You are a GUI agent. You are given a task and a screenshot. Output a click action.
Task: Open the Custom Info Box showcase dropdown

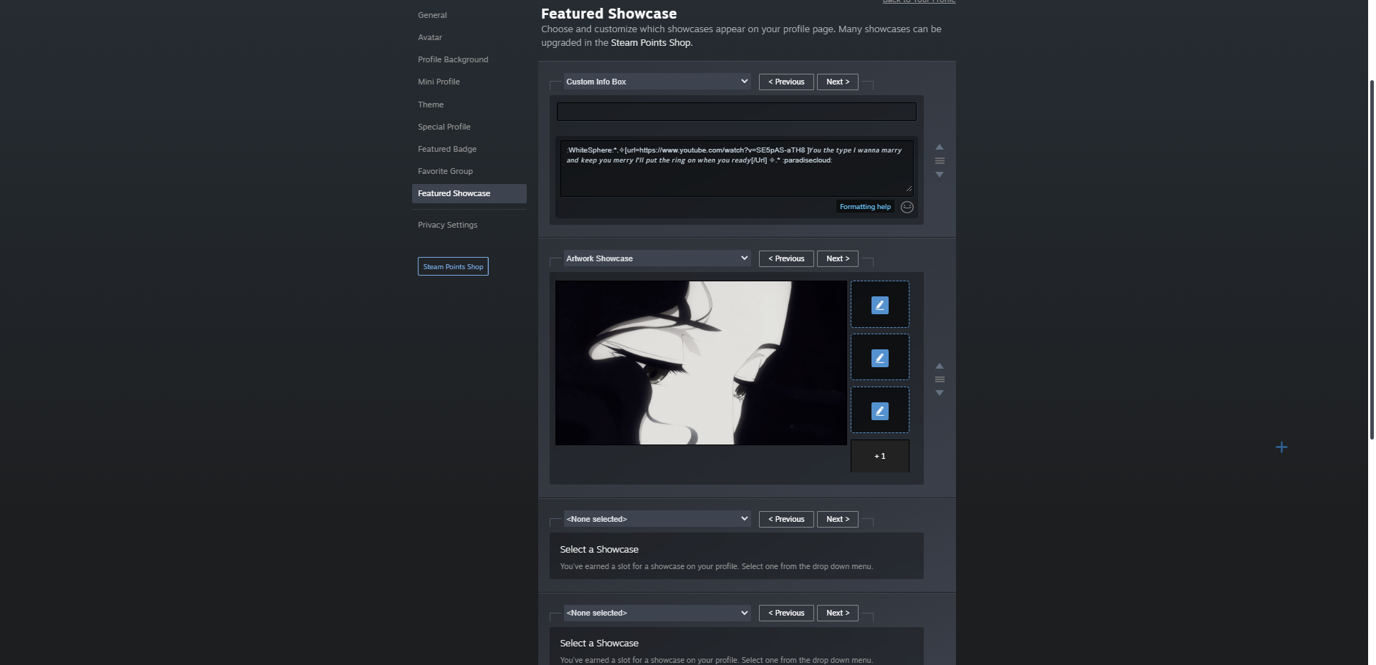pos(656,82)
